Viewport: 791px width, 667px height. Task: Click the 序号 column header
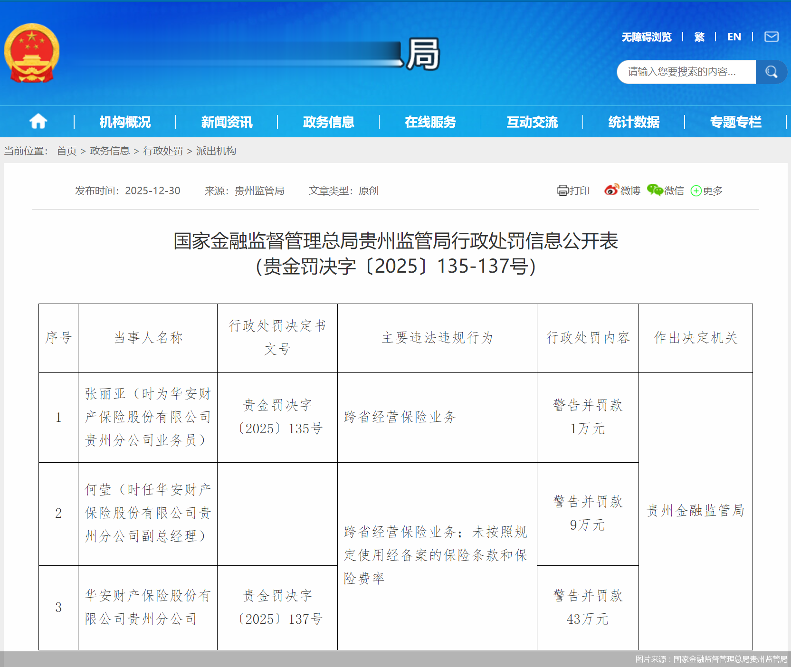pyautogui.click(x=58, y=338)
